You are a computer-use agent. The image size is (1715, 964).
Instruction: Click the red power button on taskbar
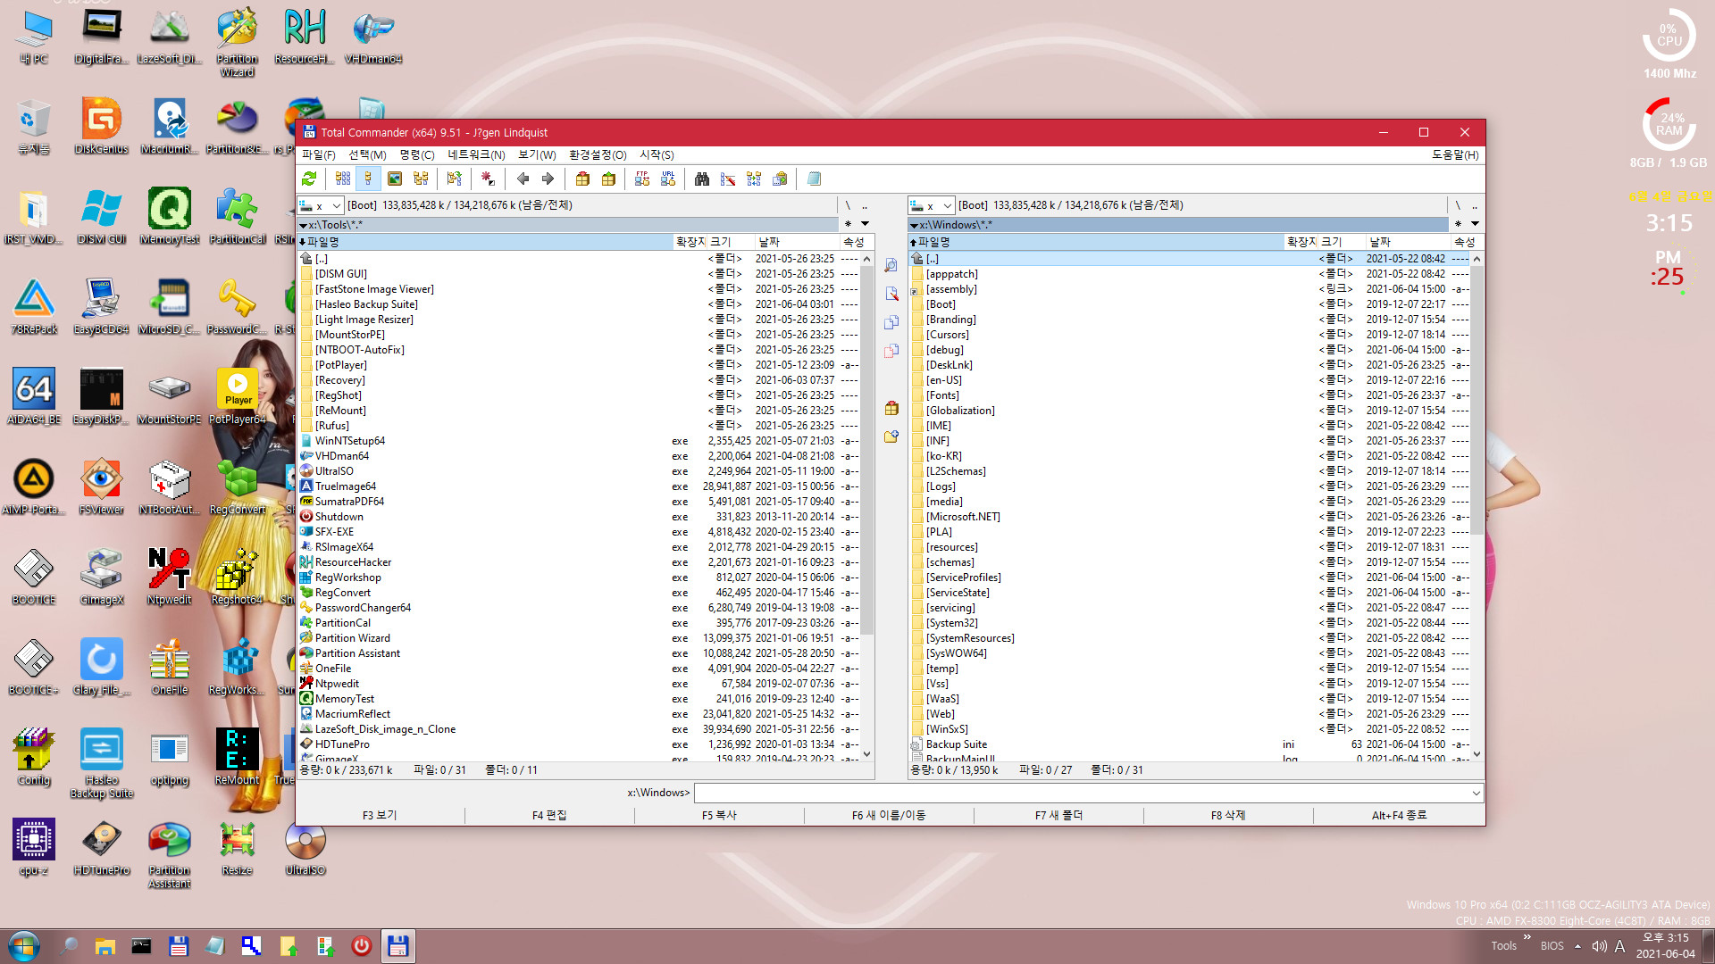[361, 946]
